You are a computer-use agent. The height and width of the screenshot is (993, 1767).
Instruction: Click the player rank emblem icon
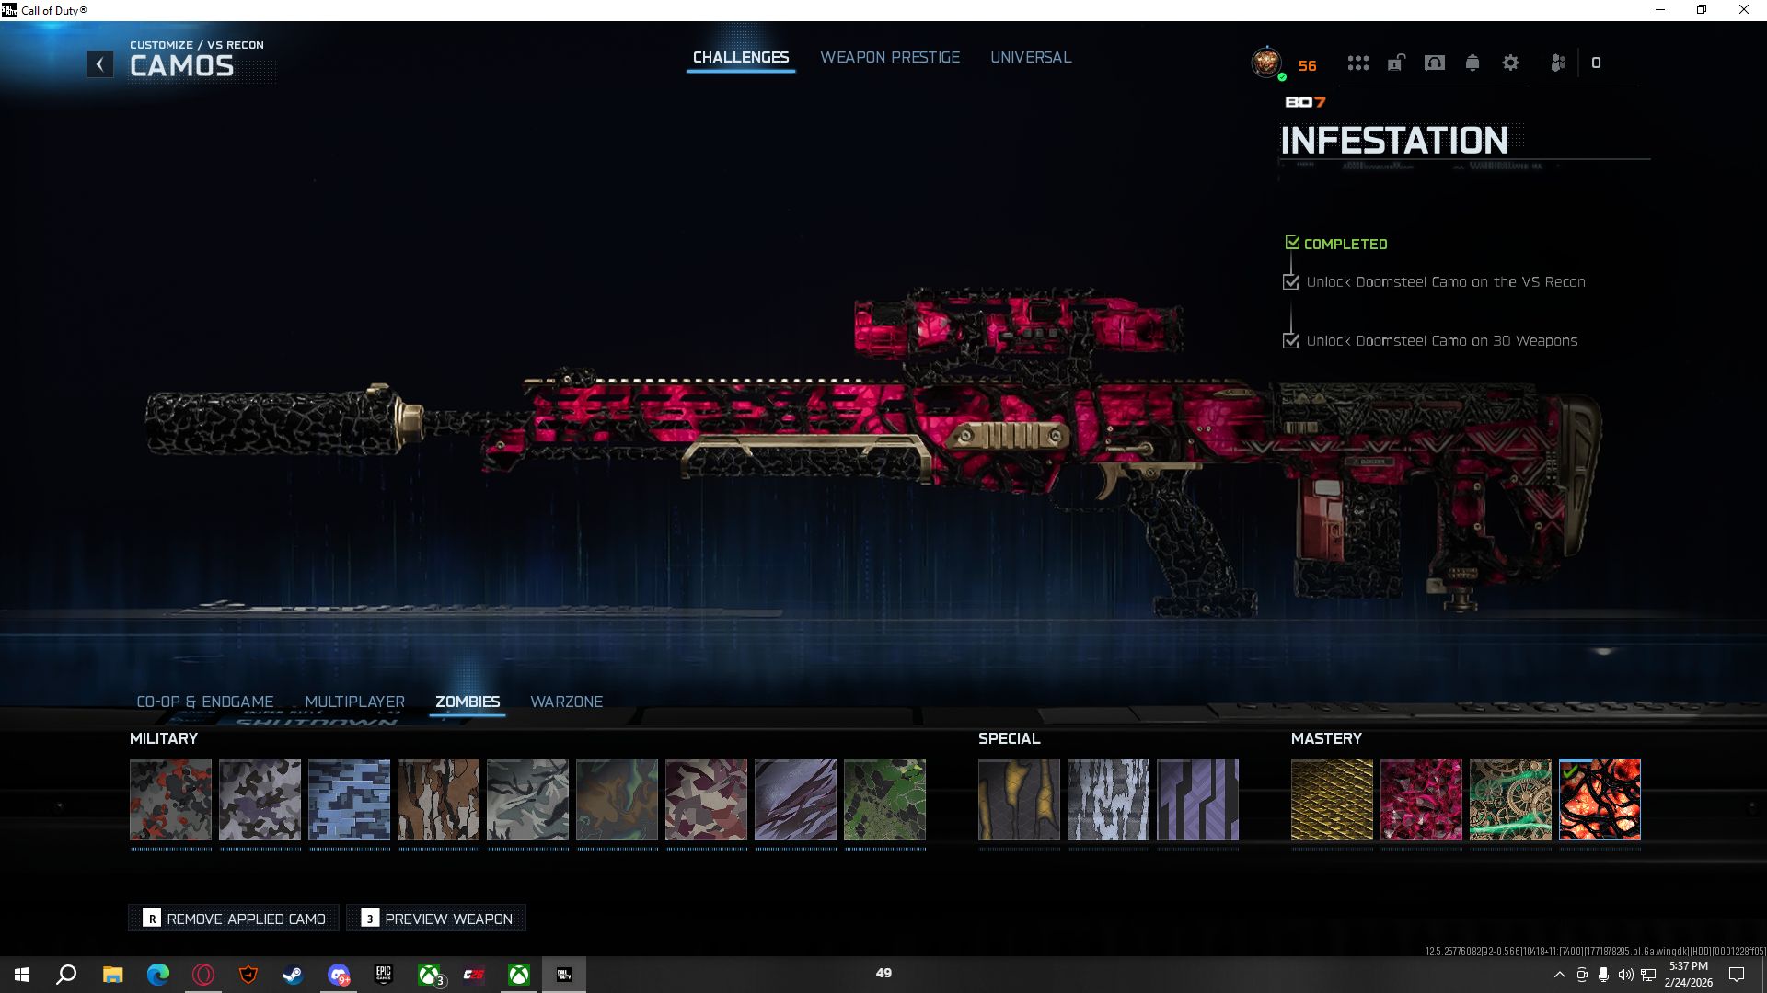(1267, 63)
